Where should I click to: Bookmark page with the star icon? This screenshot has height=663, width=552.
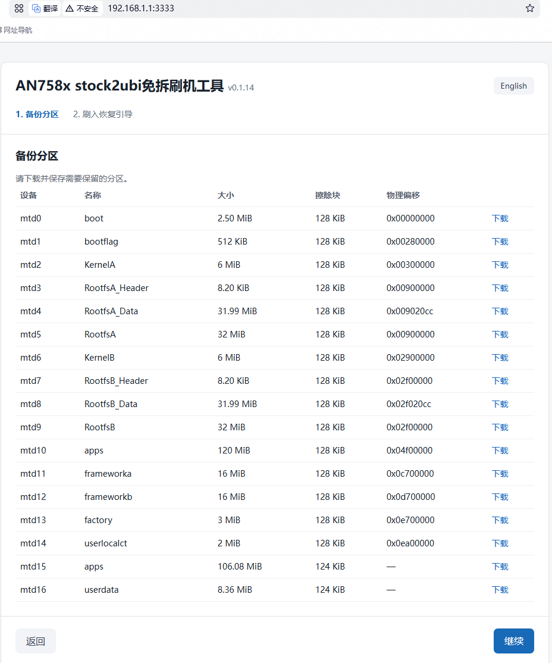click(x=529, y=8)
